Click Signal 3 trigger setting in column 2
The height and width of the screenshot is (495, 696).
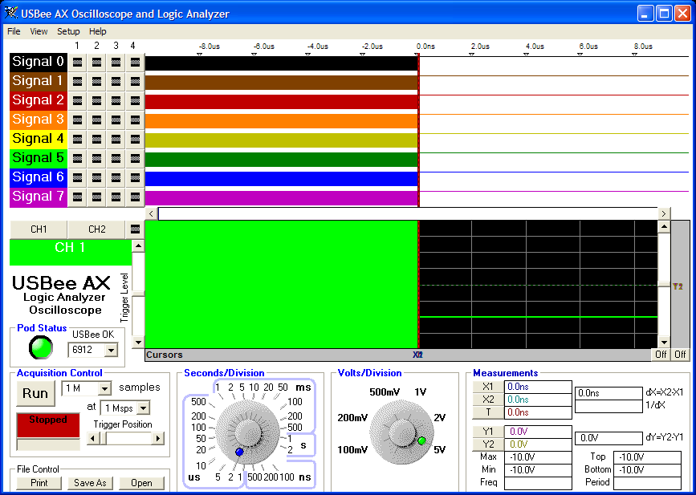click(x=97, y=120)
